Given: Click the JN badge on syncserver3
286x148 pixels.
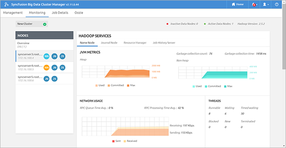Looking at the screenshot, I should click(x=54, y=56).
